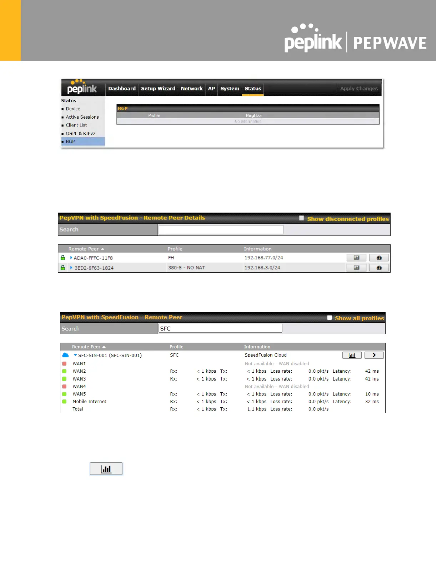Open the Network tab
Screen dimensions: 437x566
[x=192, y=89]
